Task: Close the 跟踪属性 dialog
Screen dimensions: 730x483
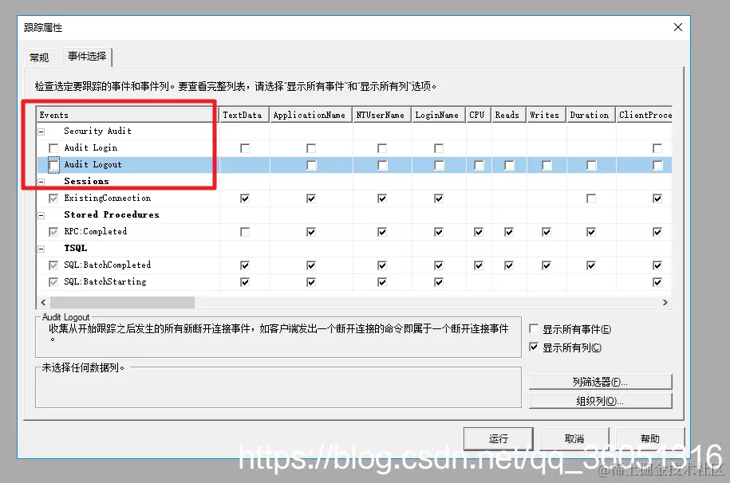Action: [678, 27]
